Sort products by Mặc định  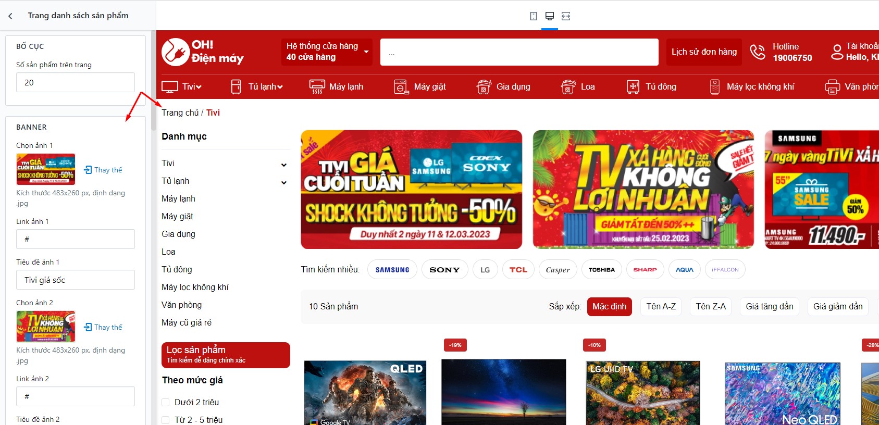point(610,306)
